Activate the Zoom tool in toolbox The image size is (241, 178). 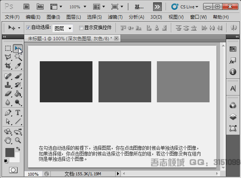click(x=17, y=140)
